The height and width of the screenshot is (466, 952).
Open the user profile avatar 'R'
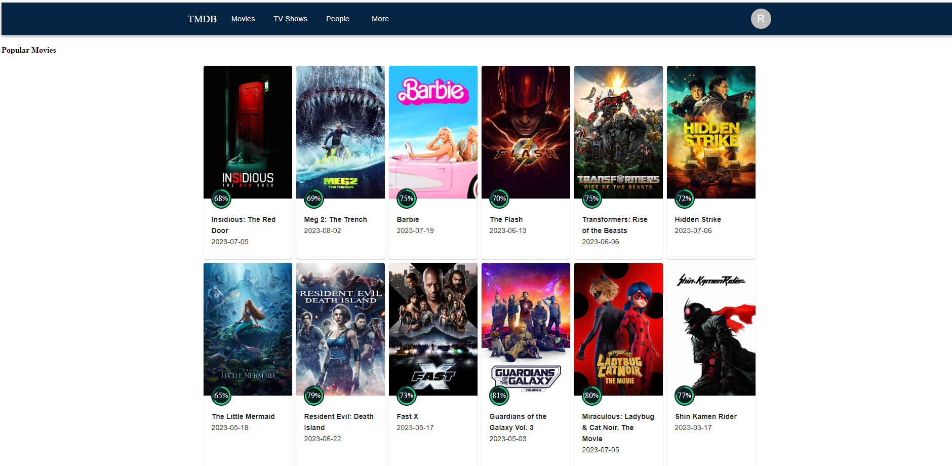click(761, 19)
